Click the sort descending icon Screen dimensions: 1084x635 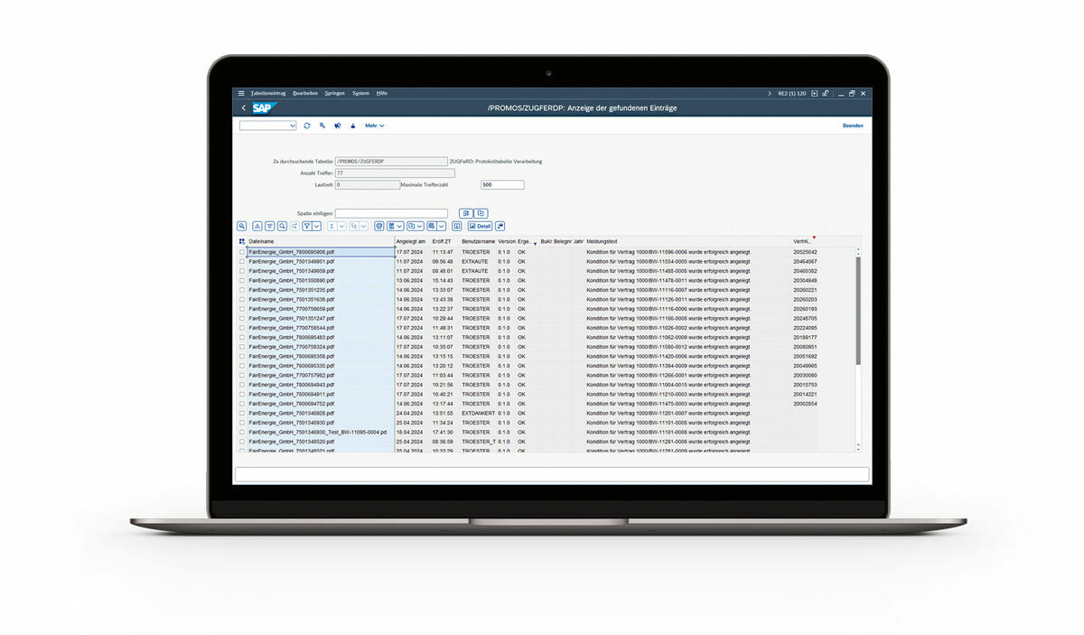pyautogui.click(x=269, y=226)
